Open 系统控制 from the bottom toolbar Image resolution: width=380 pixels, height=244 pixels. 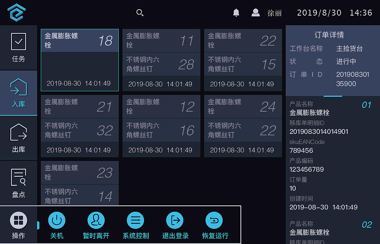[x=135, y=220]
